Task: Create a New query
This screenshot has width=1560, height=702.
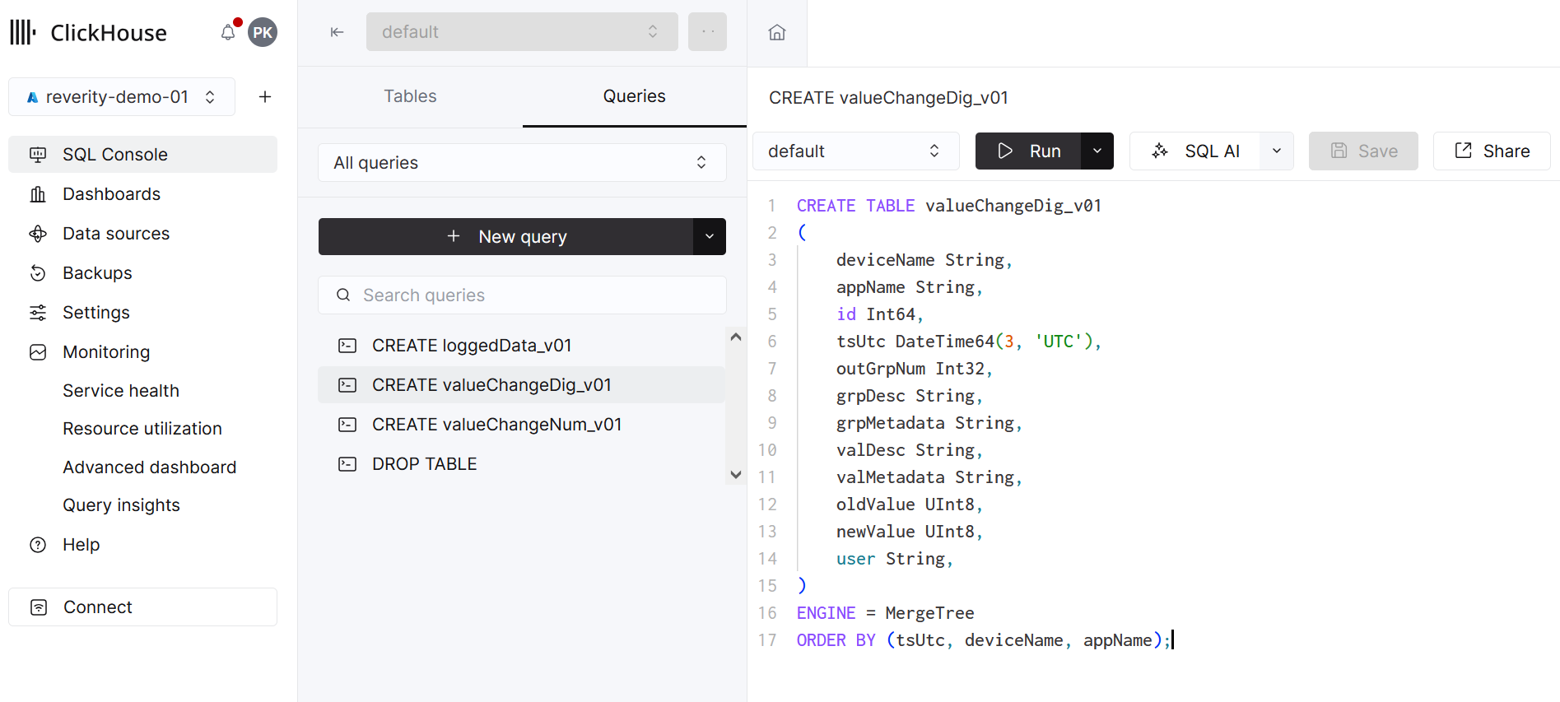Action: 506,236
